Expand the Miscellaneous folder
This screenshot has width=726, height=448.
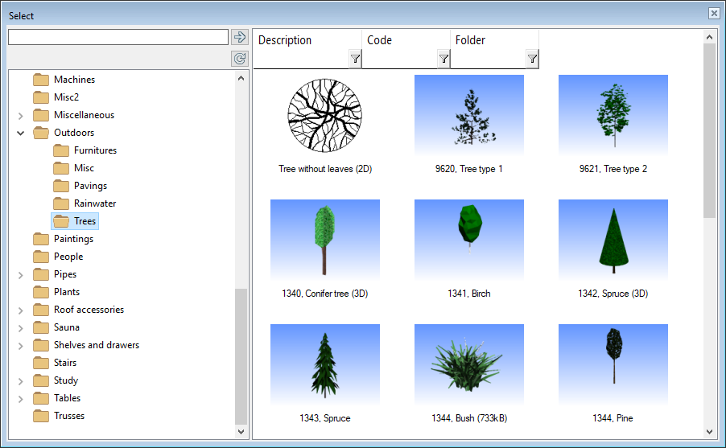21,115
